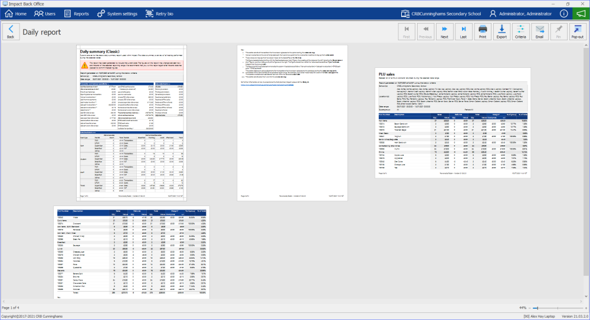Pop-out the report into a window
590x320 pixels.
578,32
